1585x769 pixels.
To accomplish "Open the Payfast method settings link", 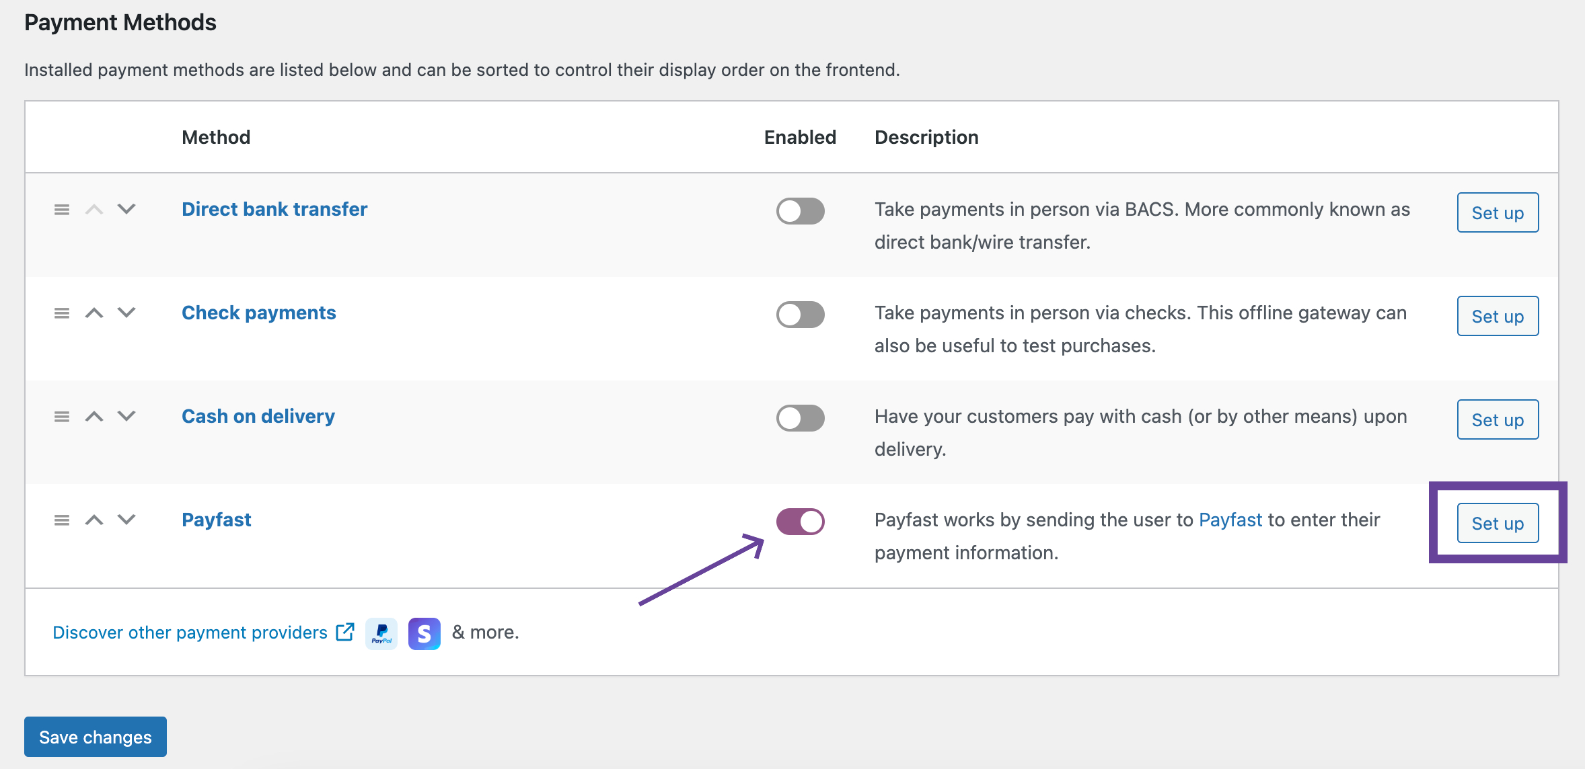I will point(216,519).
